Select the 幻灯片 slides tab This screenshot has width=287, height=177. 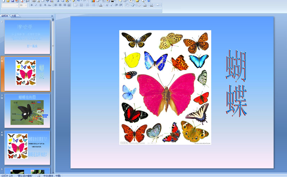5,16
